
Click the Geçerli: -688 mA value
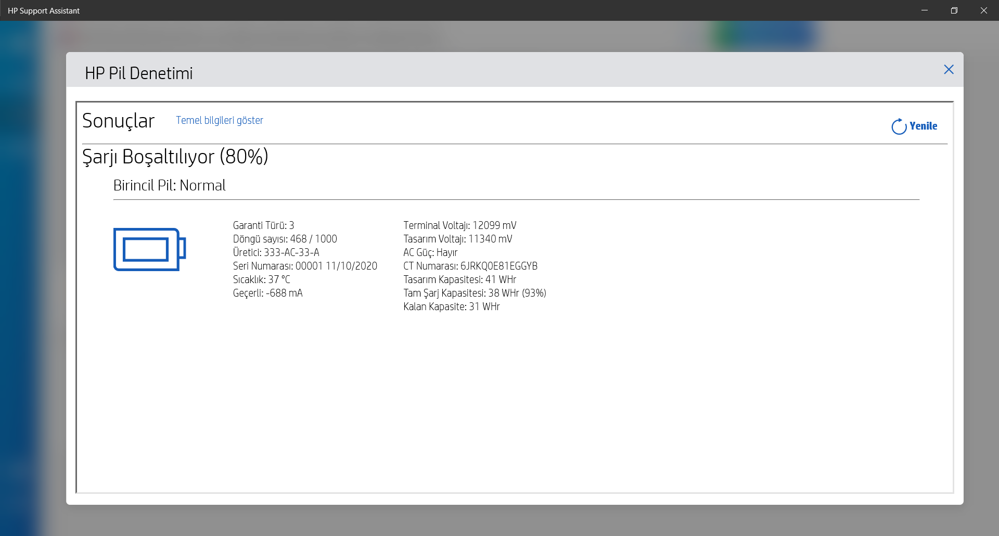(x=268, y=293)
